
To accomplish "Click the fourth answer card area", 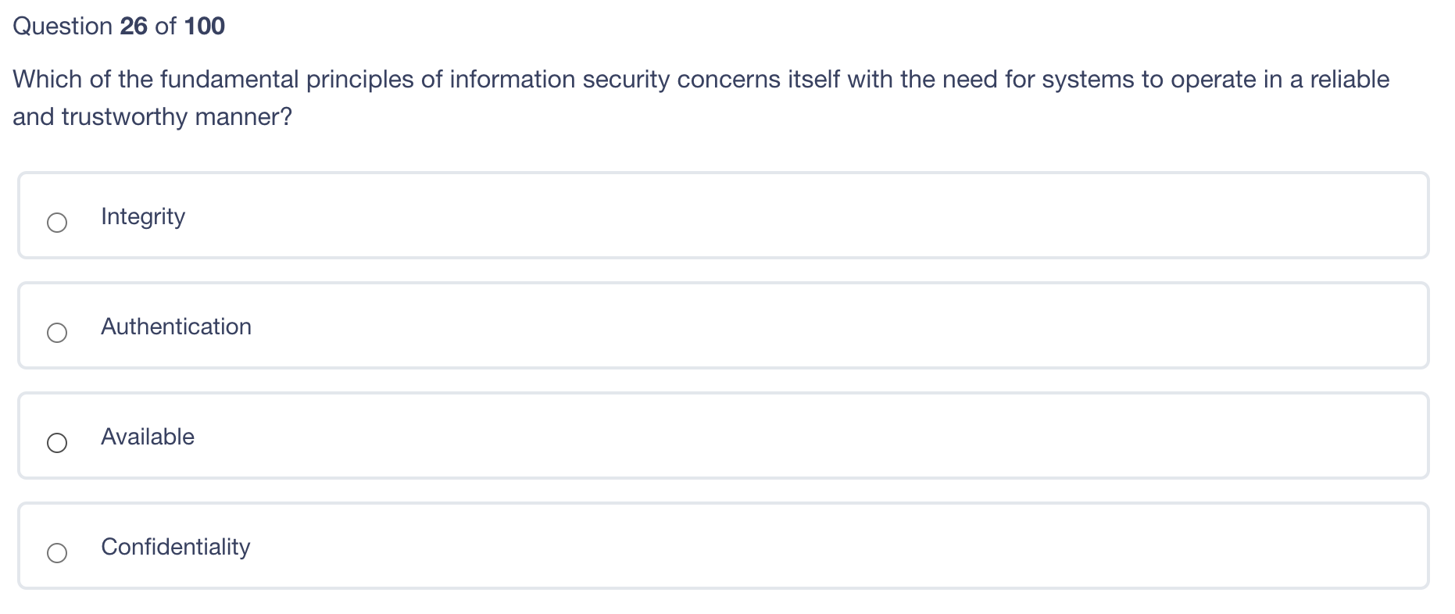I will click(x=723, y=546).
